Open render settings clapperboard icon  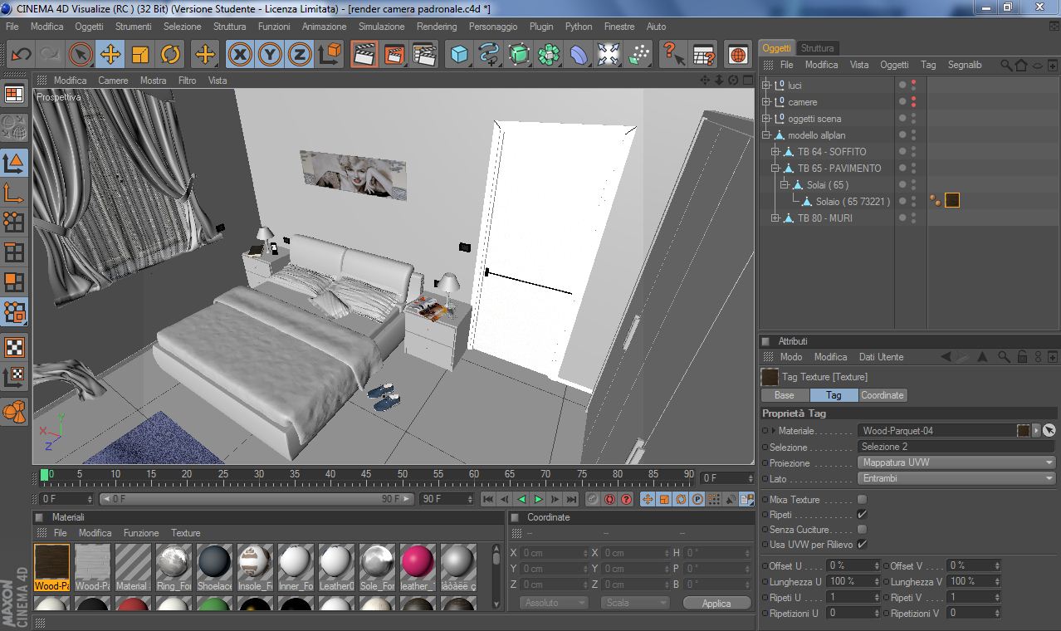pos(424,55)
